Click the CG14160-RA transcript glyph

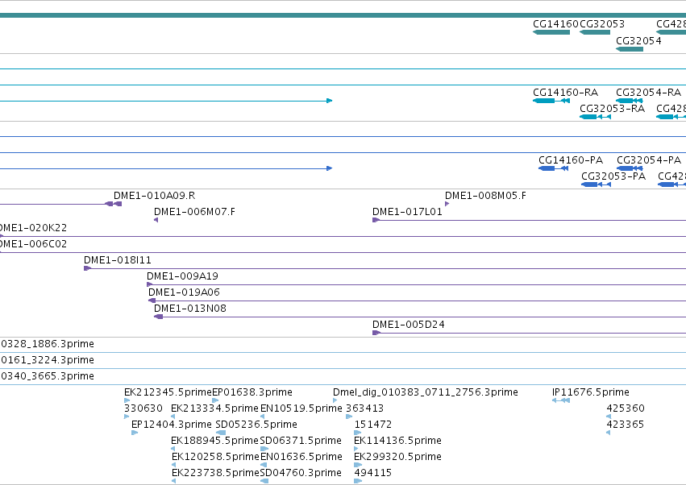click(551, 101)
